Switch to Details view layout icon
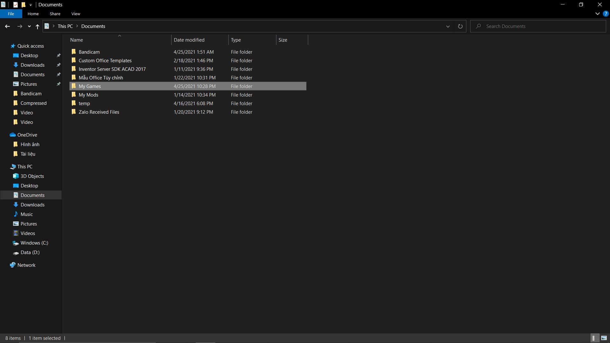 point(593,338)
